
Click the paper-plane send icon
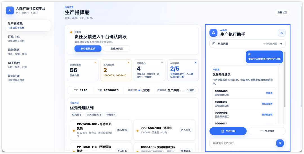pyautogui.click(x=280, y=143)
